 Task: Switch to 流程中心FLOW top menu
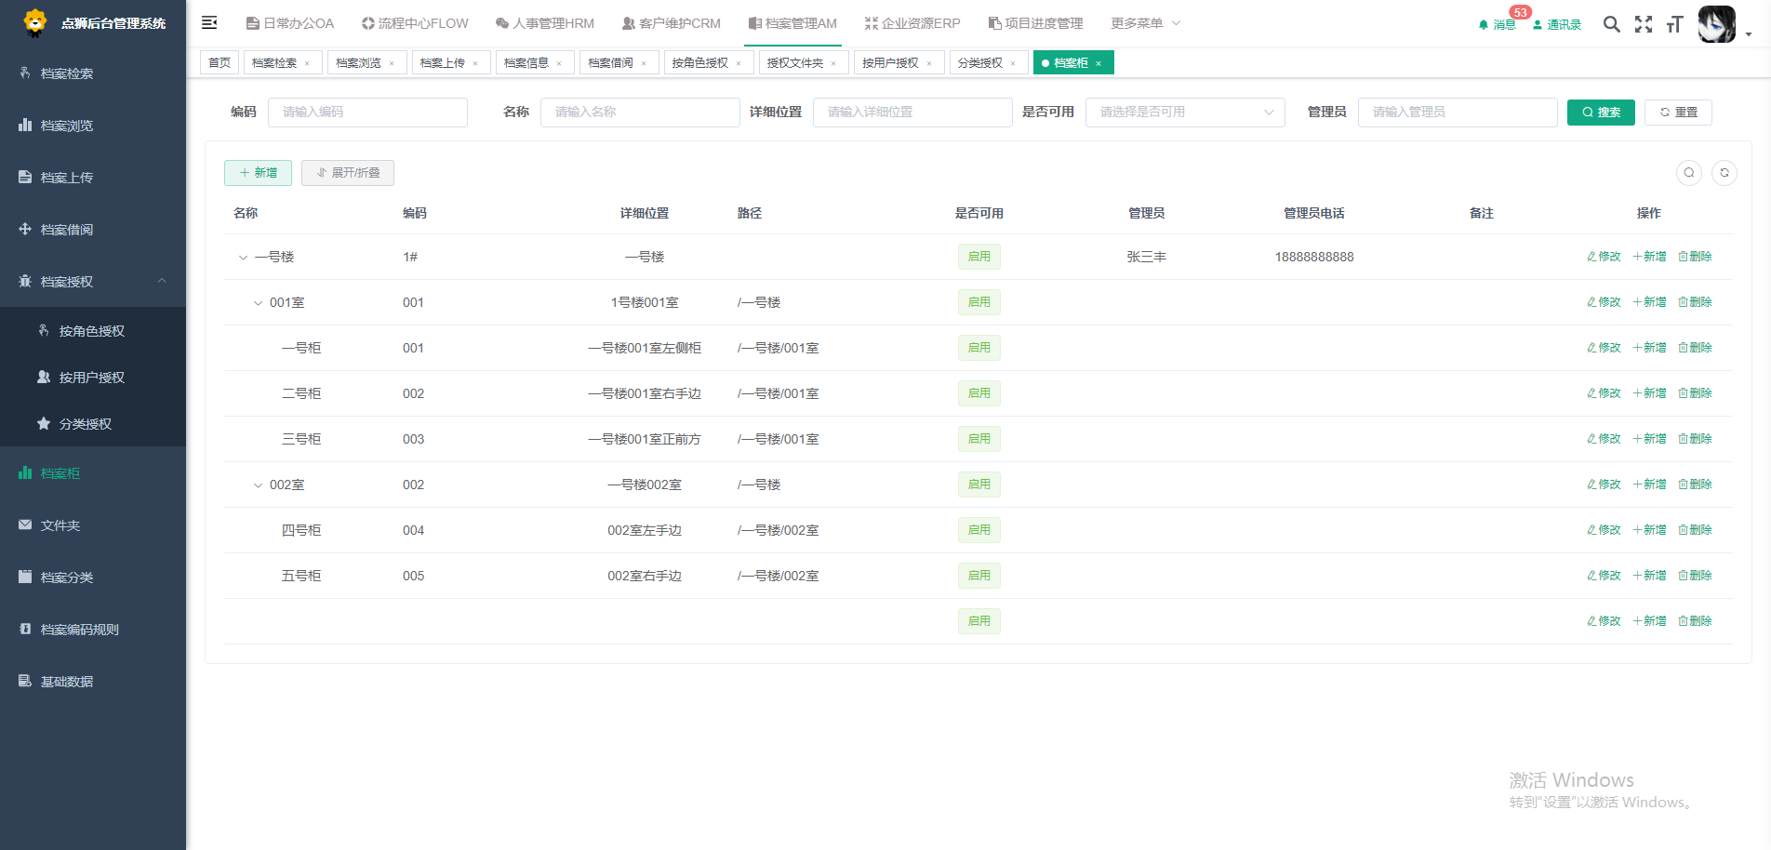[415, 23]
